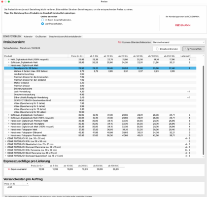The height and width of the screenshot is (197, 207).
Task: Select CEWE FOTOBUCH Geschenkbox Groß row
Action: (100, 100)
